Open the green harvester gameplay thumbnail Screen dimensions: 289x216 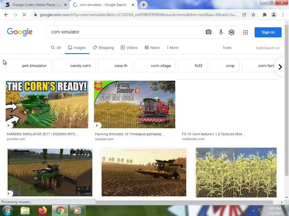(x=50, y=172)
